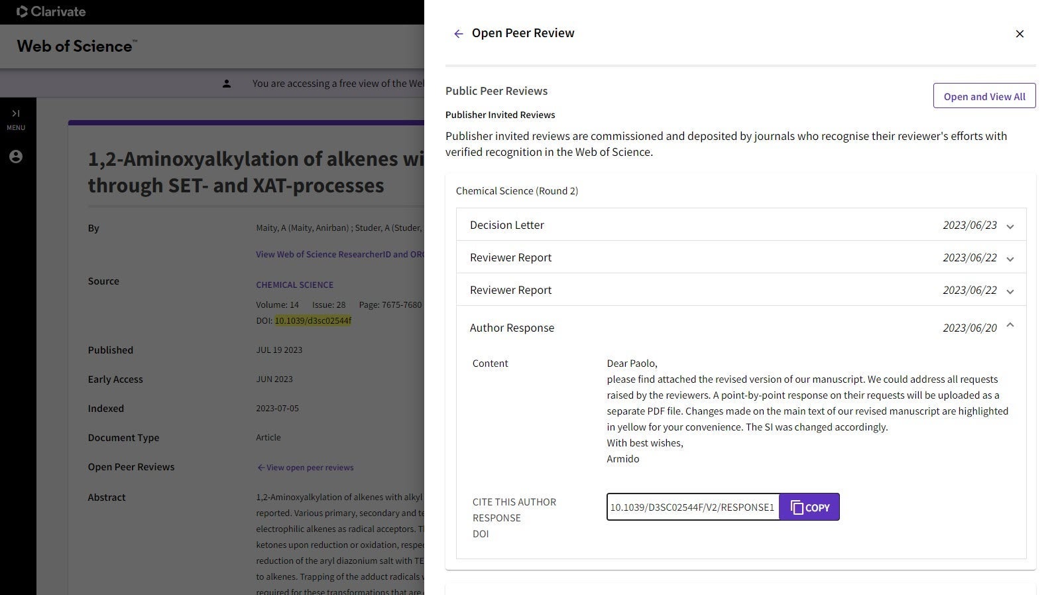Click the Decision Letter date 2023/06/23
The image size is (1050, 595).
coord(970,225)
